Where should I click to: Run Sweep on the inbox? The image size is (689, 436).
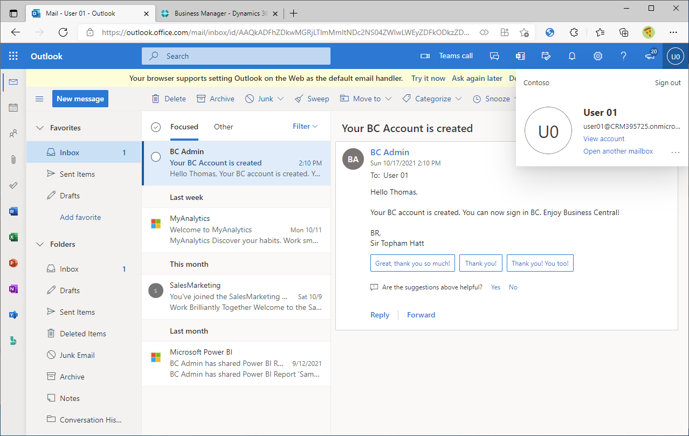[312, 99]
